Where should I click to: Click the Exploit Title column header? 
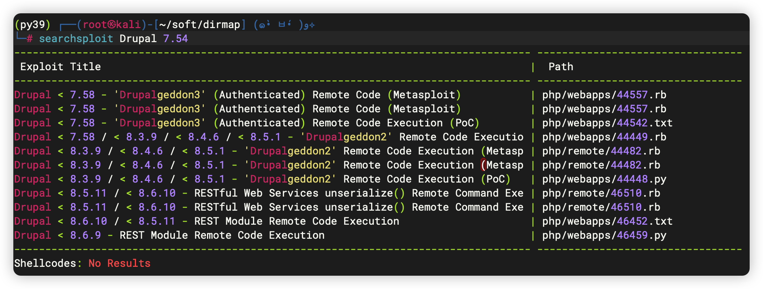(x=60, y=67)
